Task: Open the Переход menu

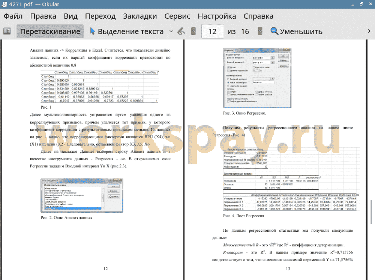Action: (x=100, y=16)
